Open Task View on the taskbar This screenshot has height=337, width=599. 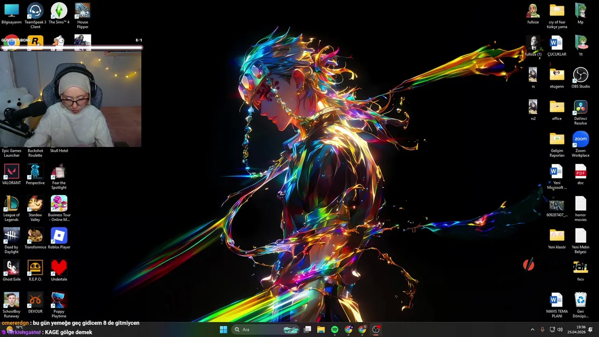[x=307, y=330]
